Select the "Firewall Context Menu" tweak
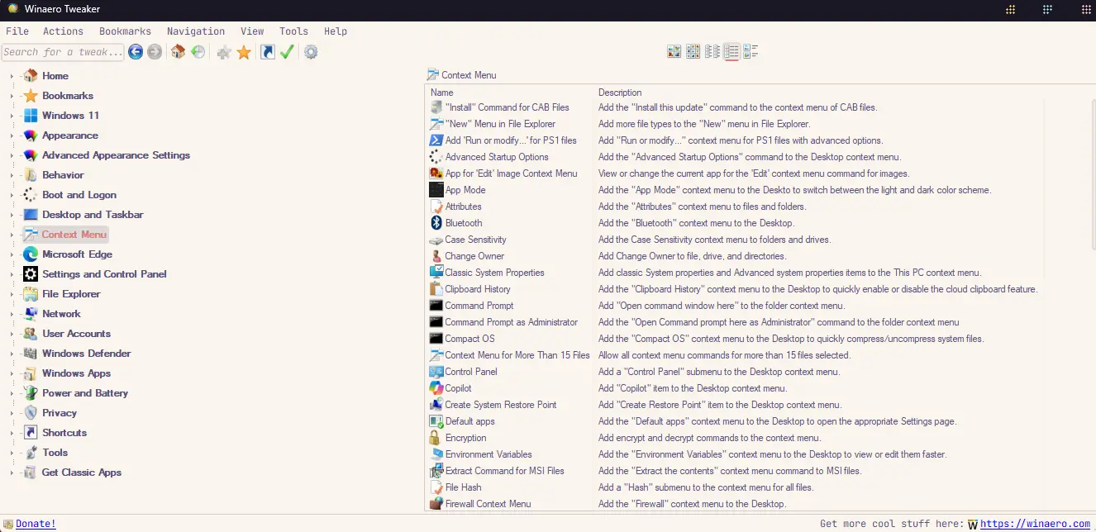Image resolution: width=1096 pixels, height=532 pixels. [x=488, y=504]
